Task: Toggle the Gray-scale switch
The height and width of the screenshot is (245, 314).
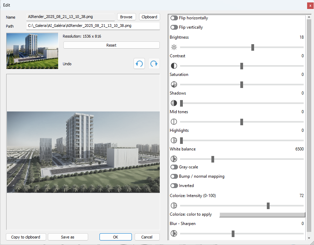Action: [x=174, y=167]
